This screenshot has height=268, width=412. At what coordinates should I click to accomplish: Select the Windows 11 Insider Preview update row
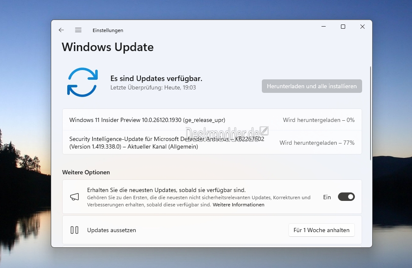212,120
